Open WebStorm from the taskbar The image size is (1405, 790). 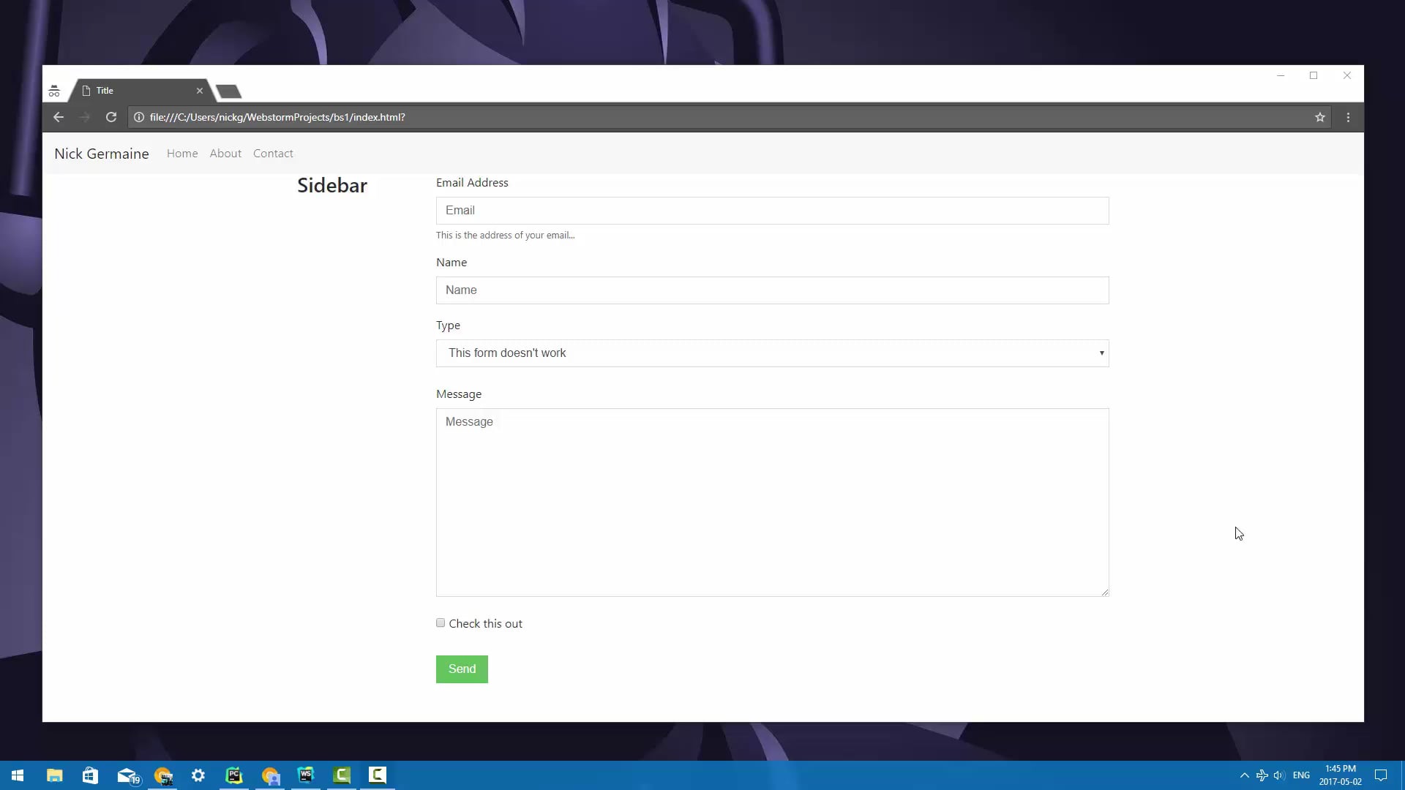pyautogui.click(x=306, y=775)
